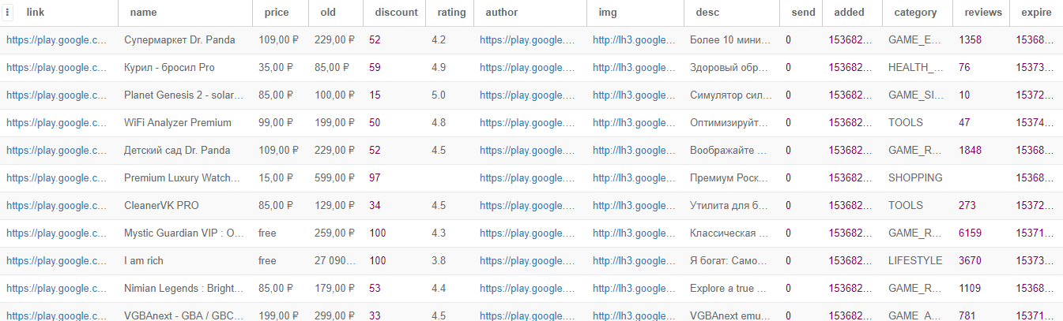Select name cell Nimian Legends : Bright

[183, 289]
